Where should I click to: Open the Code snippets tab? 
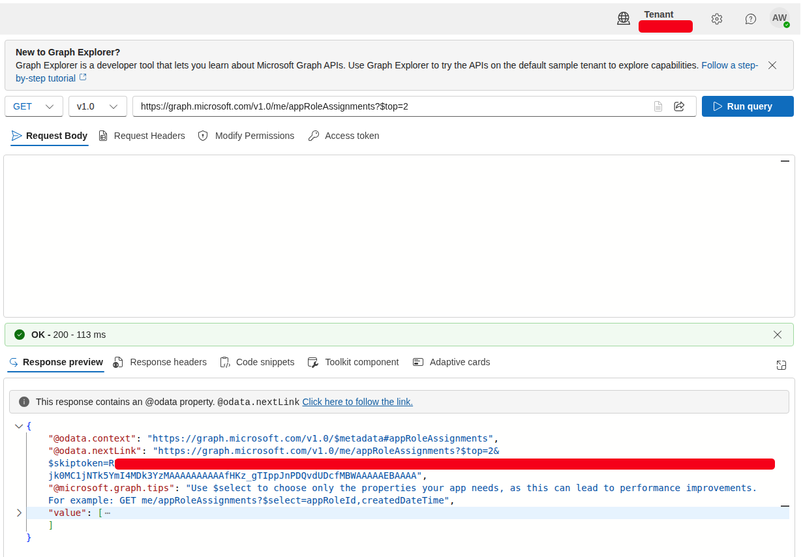click(x=257, y=362)
